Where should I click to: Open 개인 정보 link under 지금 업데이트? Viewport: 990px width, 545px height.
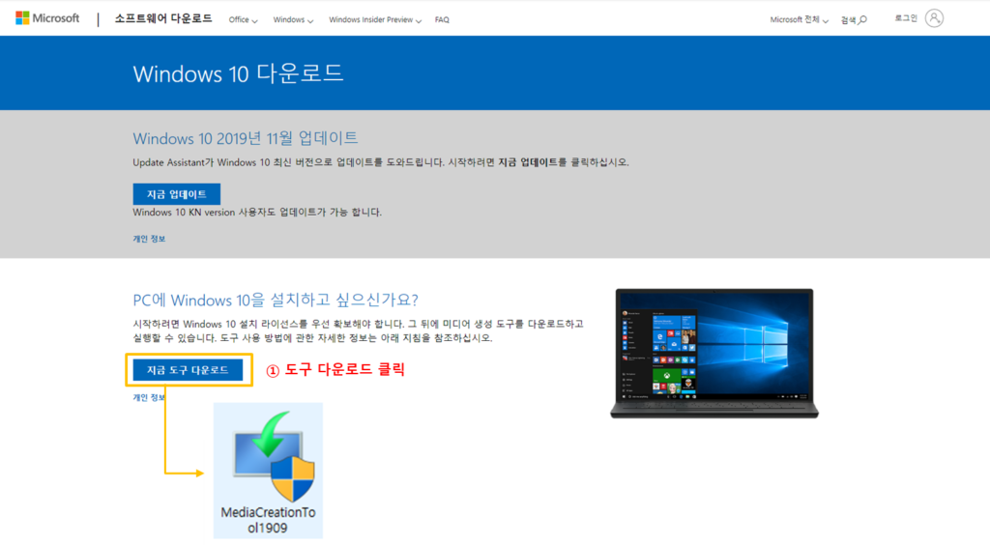149,239
